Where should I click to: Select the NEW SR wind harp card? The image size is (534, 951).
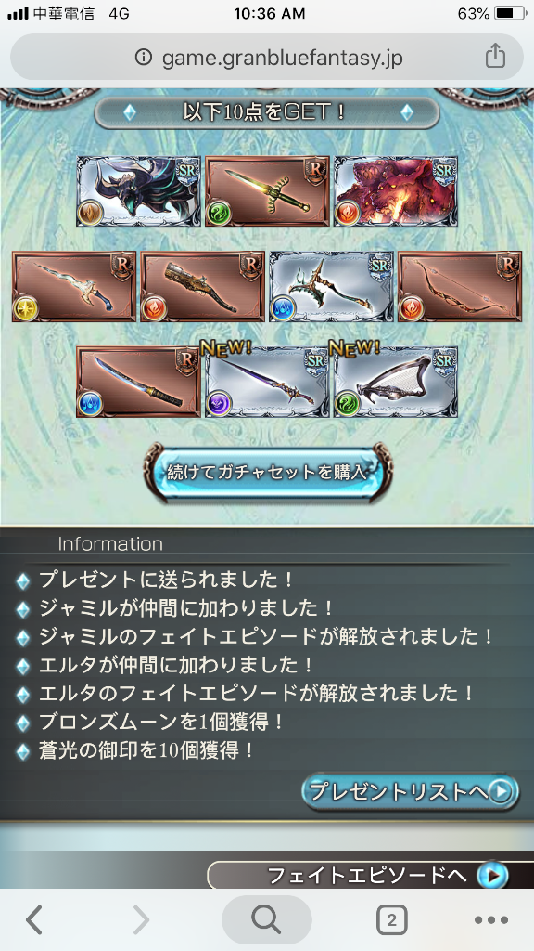(396, 382)
